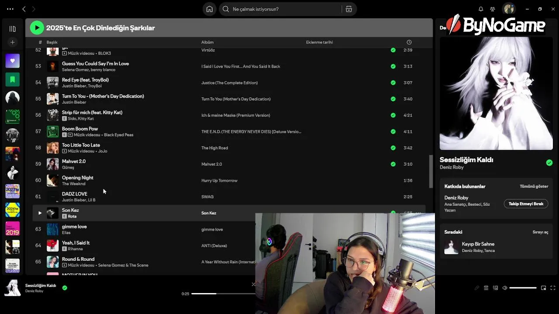Open the friend activity icon
Screen dimensions: 559x314
(493, 9)
